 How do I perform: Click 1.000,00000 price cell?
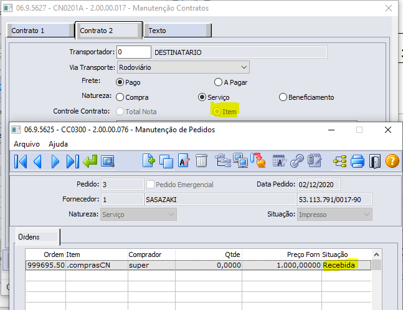[282, 265]
